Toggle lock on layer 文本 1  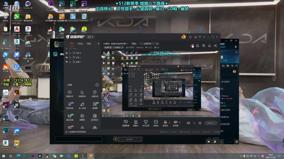coord(70,57)
